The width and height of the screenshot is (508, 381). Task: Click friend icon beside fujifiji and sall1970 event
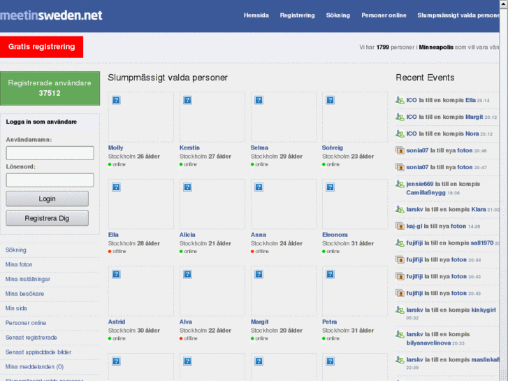tap(400, 243)
